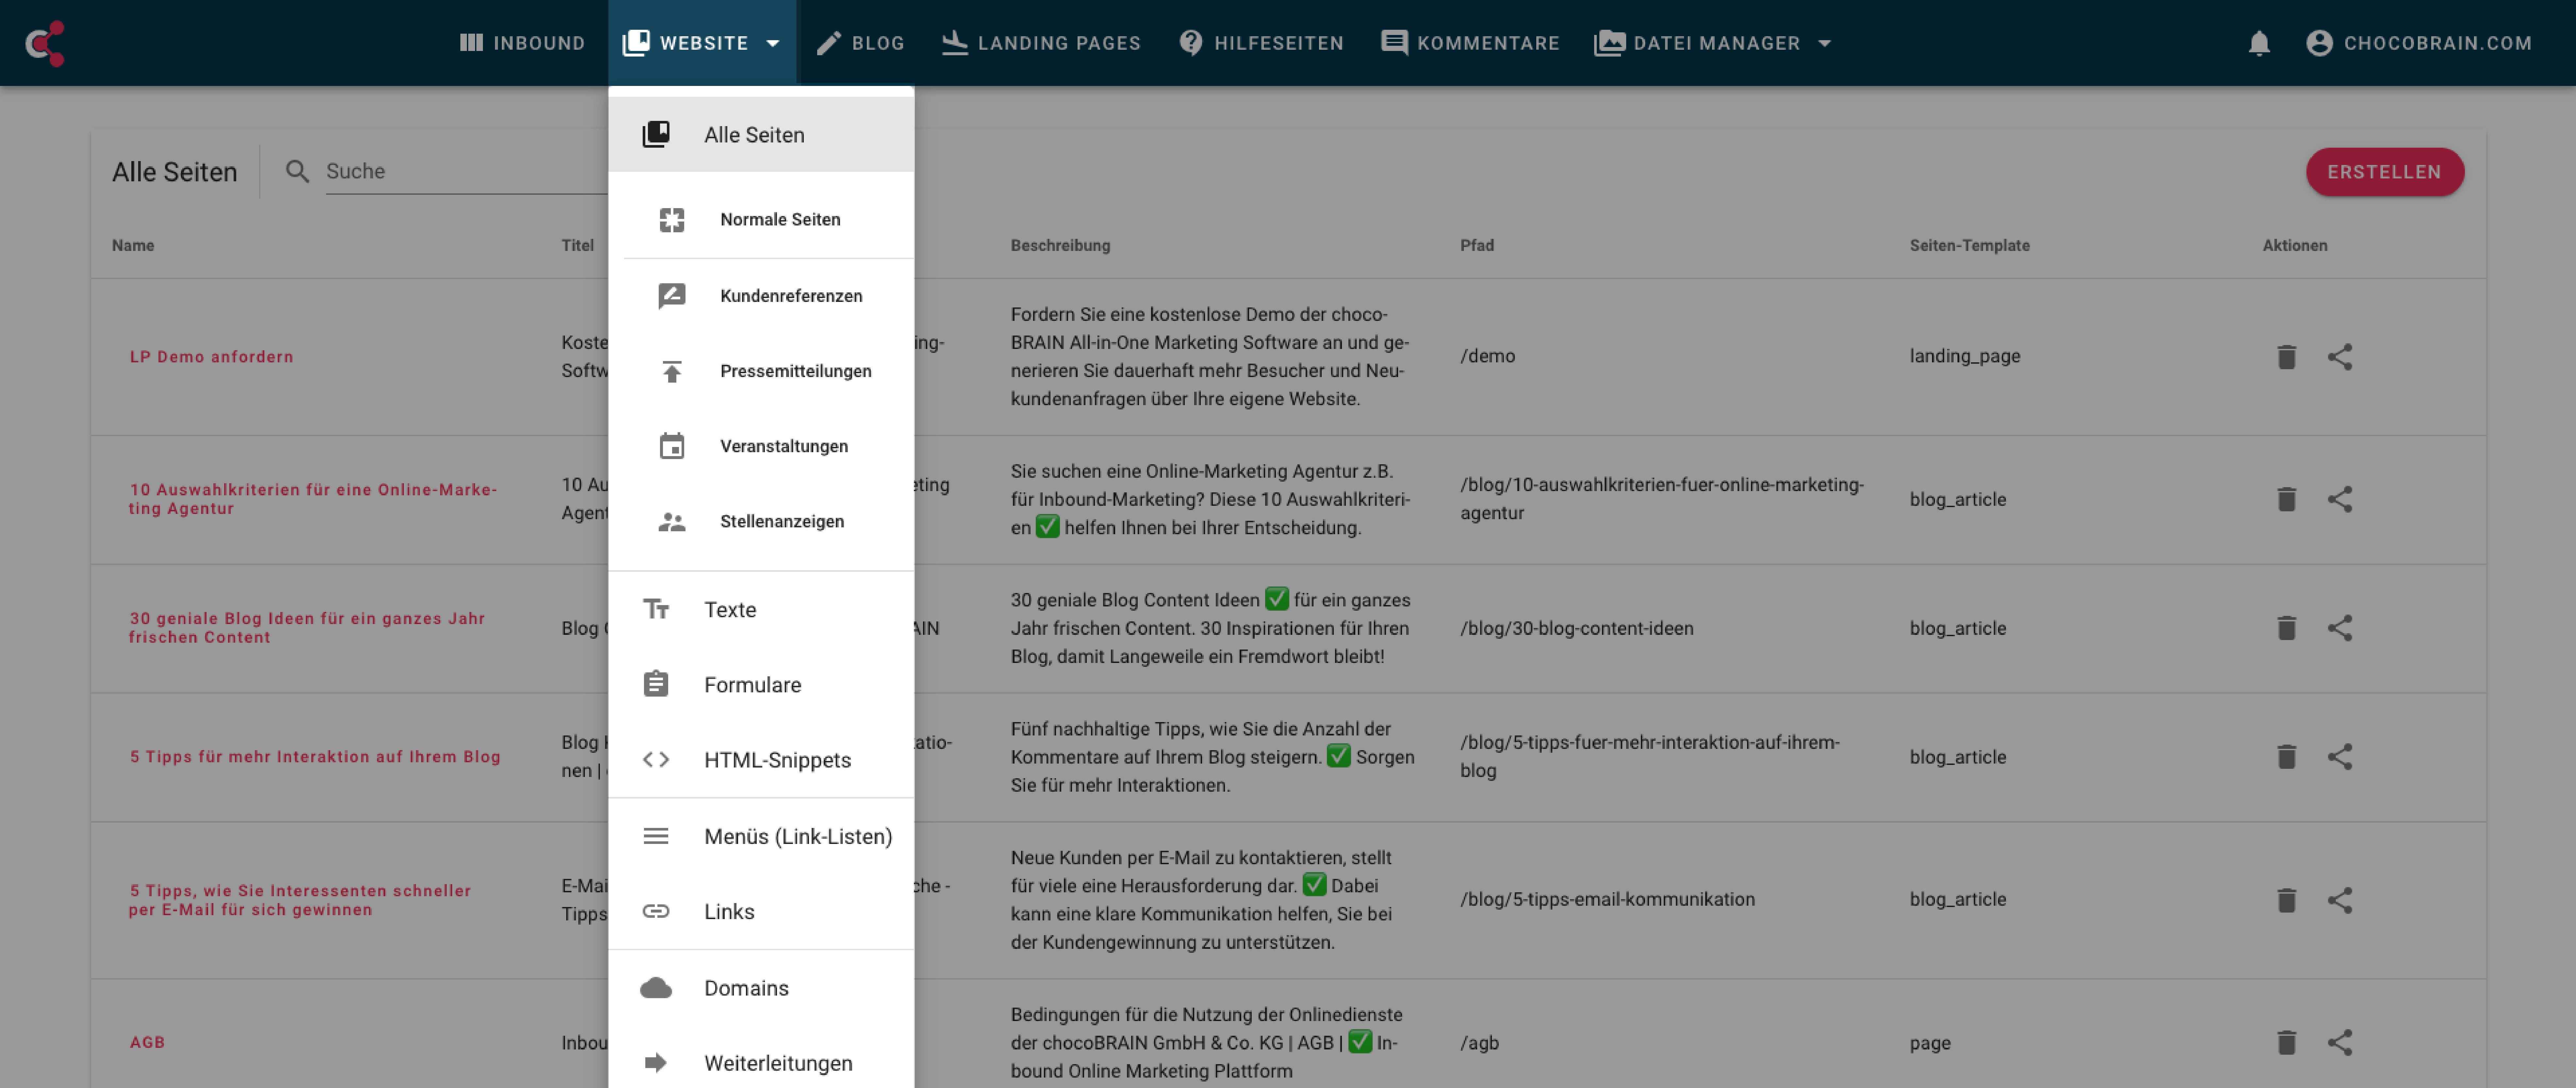Open 10 Auswahlkriterien für eine Online-Marketing Agentur
This screenshot has width=2576, height=1088.
(313, 499)
